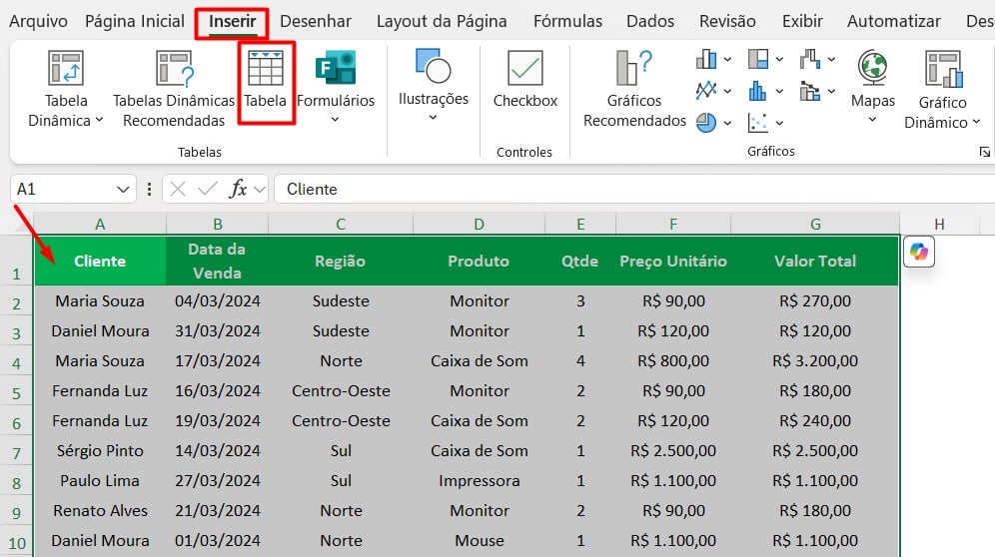This screenshot has height=557, width=995.
Task: Insert a waterfall or stock chart
Action: [x=810, y=60]
